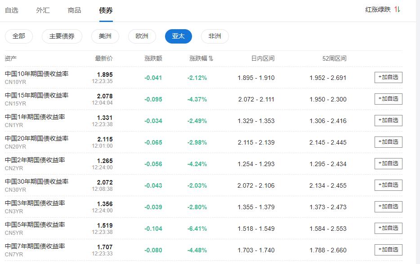Add 中国10年期国债收益率 to watchlist
Screen dimensions: 420x264
pyautogui.click(x=388, y=77)
